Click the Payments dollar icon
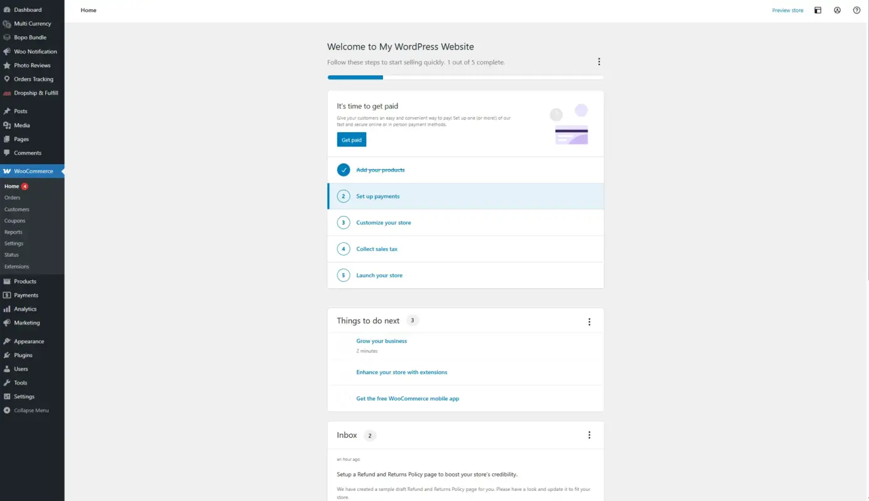Image resolution: width=869 pixels, height=501 pixels. (7, 295)
